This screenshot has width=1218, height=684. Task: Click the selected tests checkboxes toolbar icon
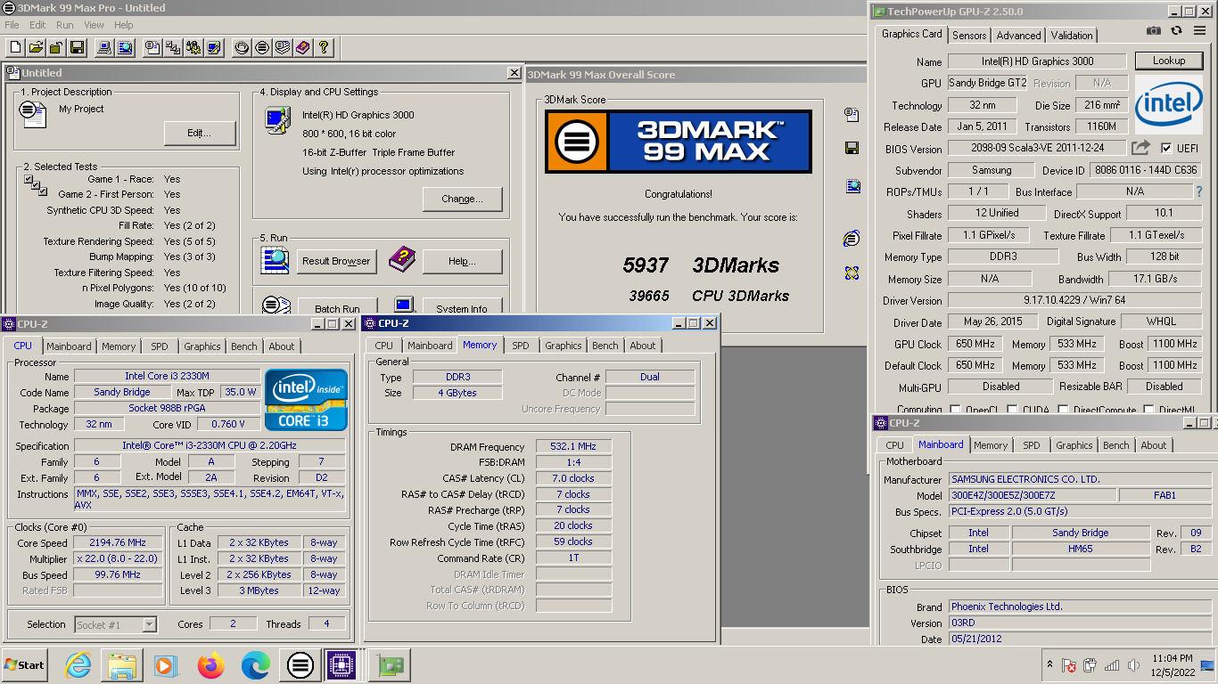174,47
